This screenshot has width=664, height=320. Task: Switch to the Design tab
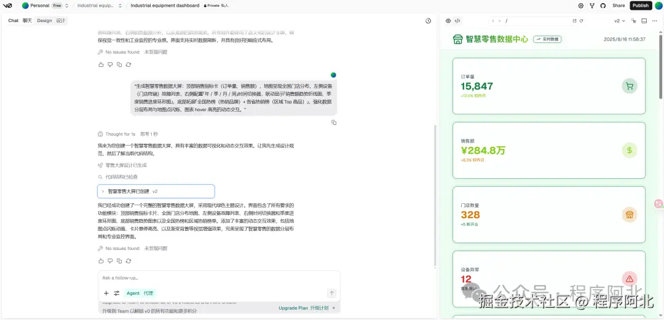click(x=51, y=20)
